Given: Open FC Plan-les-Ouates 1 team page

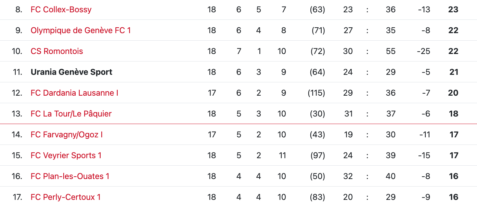Looking at the screenshot, I should click(70, 176).
